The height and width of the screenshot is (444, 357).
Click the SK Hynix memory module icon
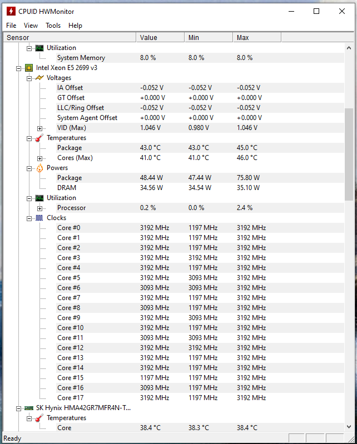(28, 408)
